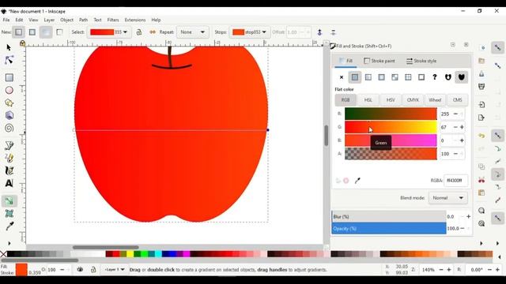Viewport: 506px width, 284px height.
Task: Open the Path menu
Action: [83, 20]
